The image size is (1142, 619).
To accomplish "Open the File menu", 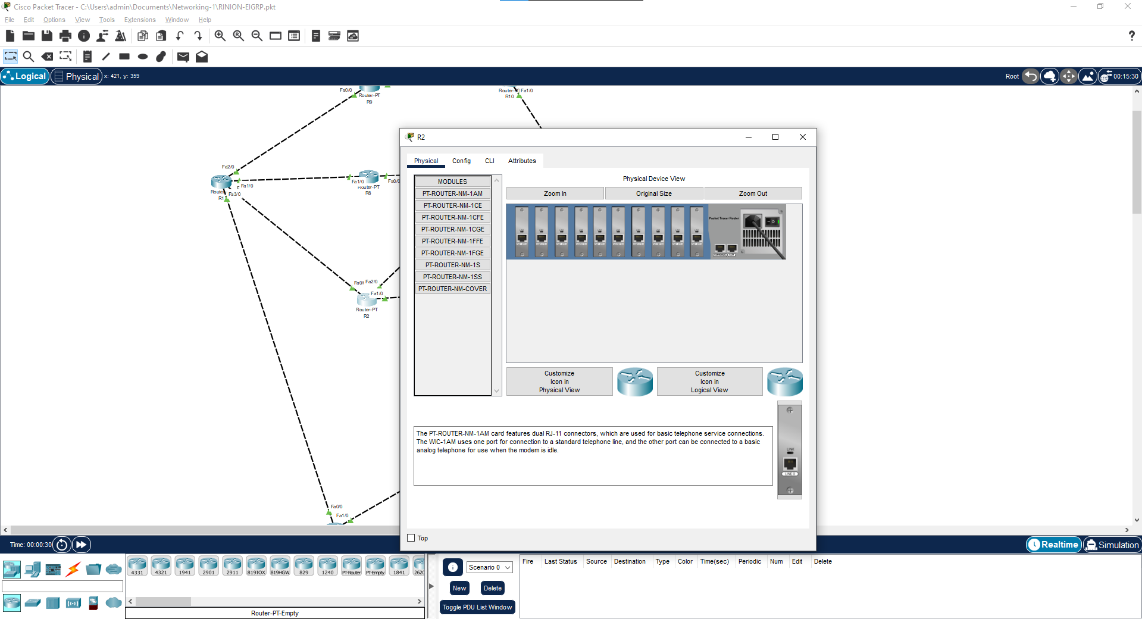I will click(10, 20).
